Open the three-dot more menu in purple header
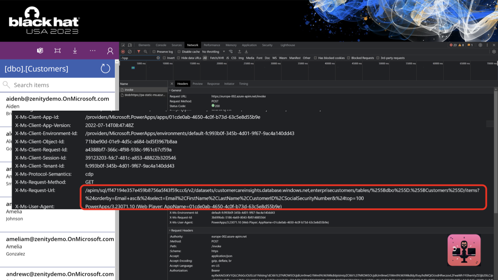Viewport: 498px width, 280px height. click(93, 51)
